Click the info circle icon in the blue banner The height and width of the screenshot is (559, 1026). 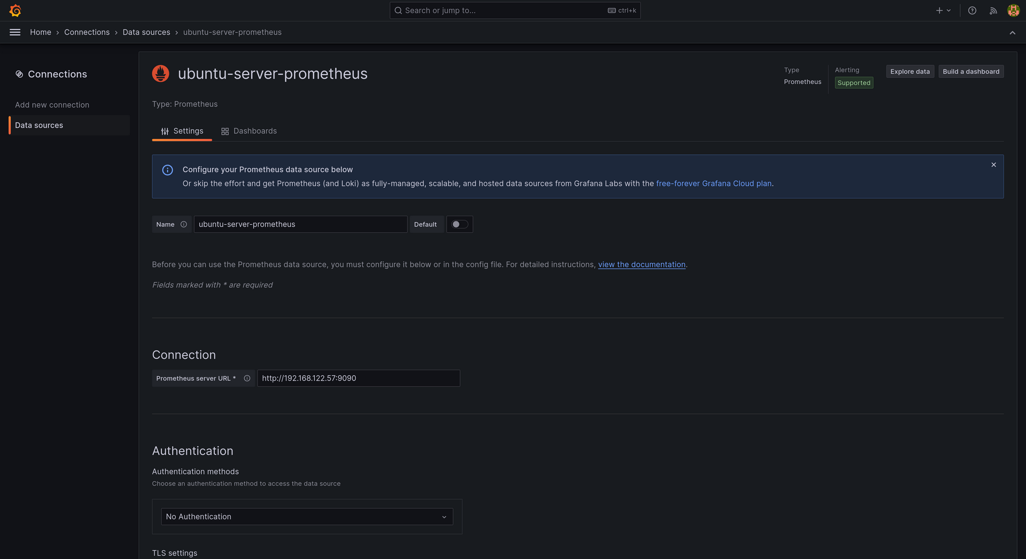pos(167,170)
